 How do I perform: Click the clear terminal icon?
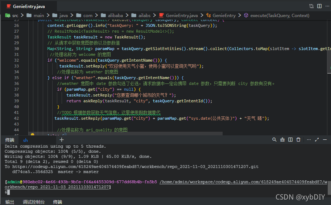click(x=282, y=140)
